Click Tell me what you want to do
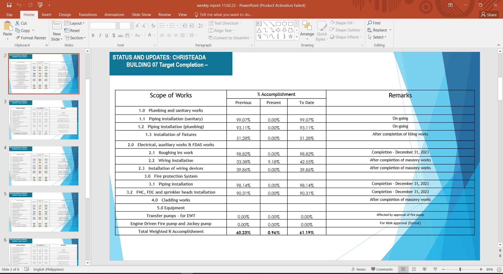 pos(223,15)
